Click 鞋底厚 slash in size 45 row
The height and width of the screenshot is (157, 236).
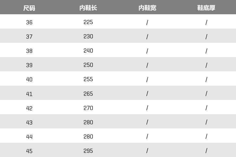click(206, 151)
